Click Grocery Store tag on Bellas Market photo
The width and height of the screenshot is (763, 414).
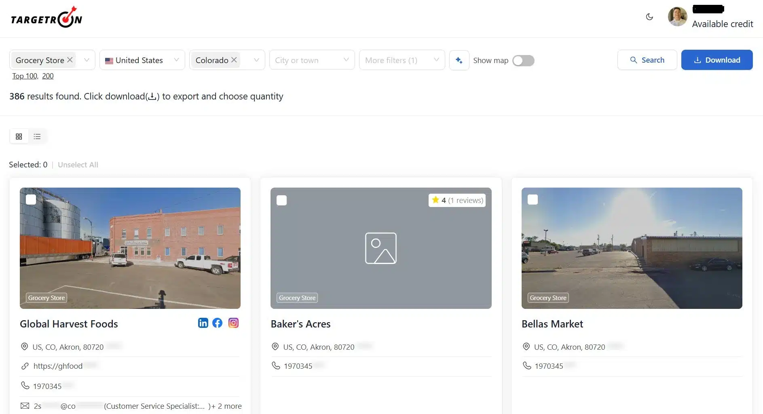click(x=548, y=298)
